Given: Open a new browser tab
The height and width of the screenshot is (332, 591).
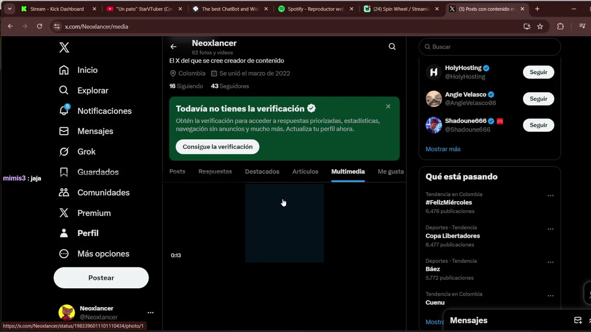Looking at the screenshot, I should point(537,9).
